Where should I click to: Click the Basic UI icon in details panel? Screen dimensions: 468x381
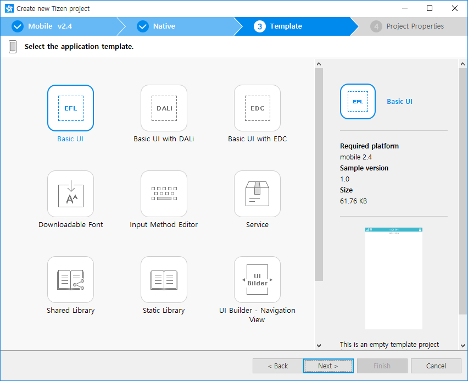(x=358, y=102)
